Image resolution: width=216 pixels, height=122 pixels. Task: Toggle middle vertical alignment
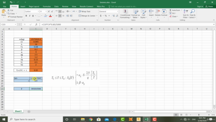click(x=60, y=12)
